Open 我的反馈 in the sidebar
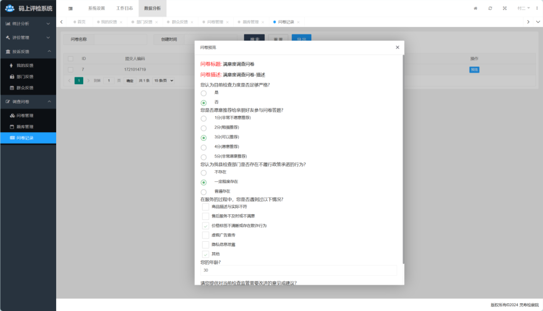Screen dimensions: 543x311 [24, 66]
